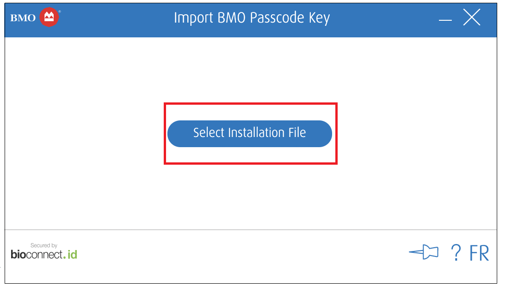
Task: Minimize the Import BMO Passcode Key window
Action: point(445,20)
